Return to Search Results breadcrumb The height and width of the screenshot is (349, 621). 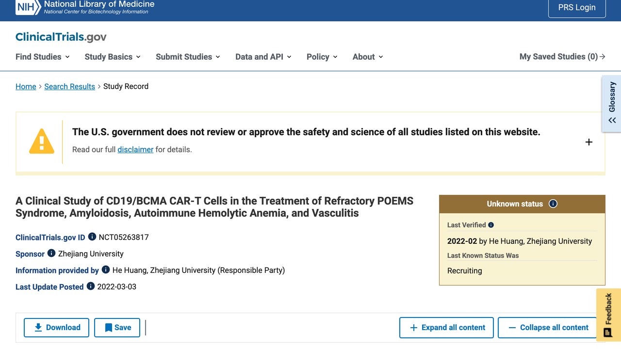click(x=70, y=86)
